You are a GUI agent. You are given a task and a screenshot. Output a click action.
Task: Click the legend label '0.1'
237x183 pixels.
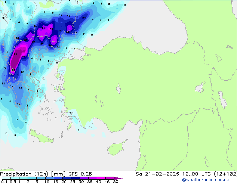coord(4,182)
